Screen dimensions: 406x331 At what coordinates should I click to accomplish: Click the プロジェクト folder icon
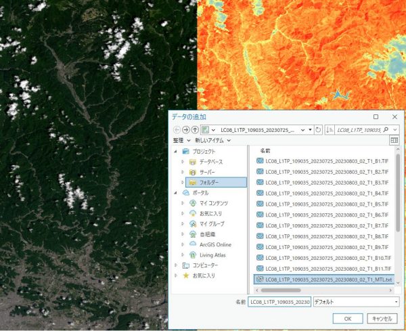click(185, 151)
